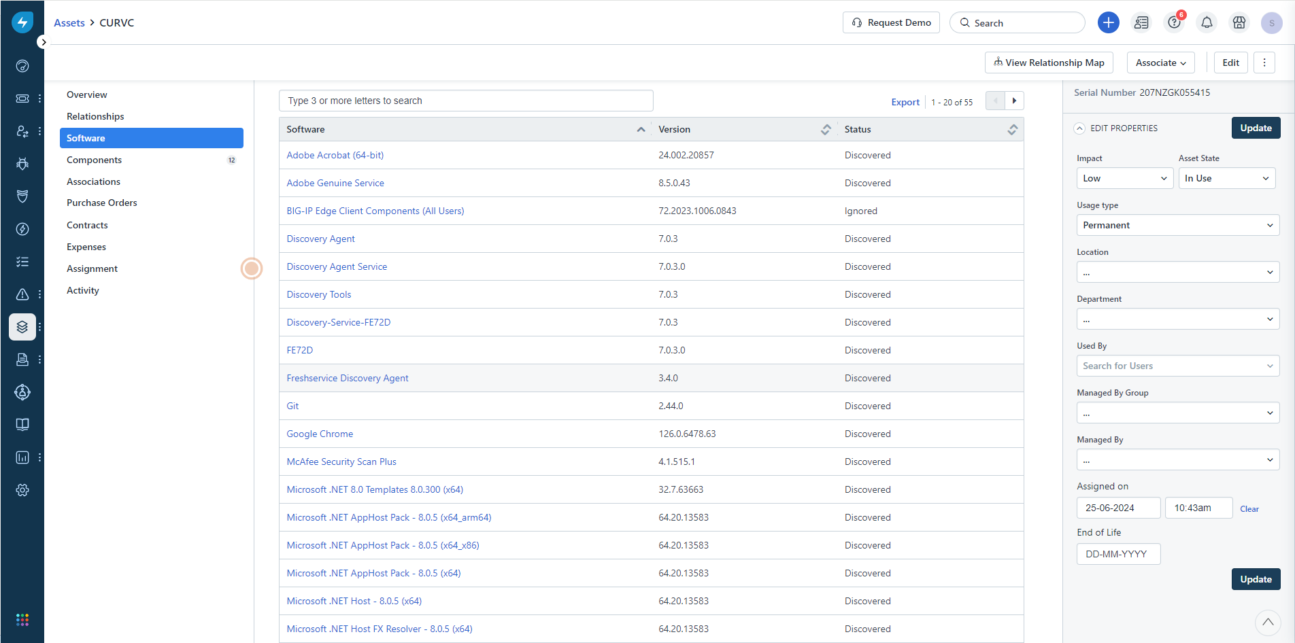Screen dimensions: 1295x643
Task: Open the View Relationship Map
Action: coord(1049,63)
